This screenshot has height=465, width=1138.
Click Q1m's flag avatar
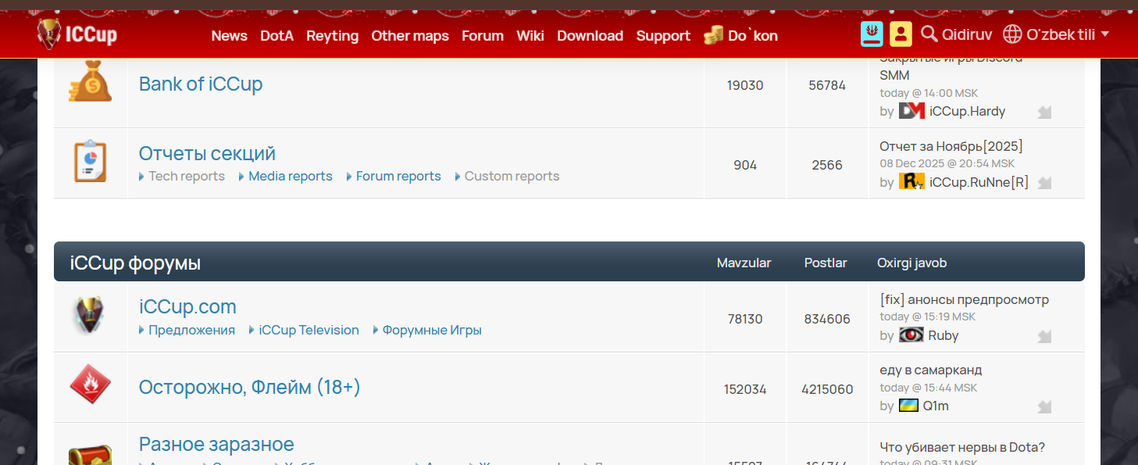[x=908, y=405]
